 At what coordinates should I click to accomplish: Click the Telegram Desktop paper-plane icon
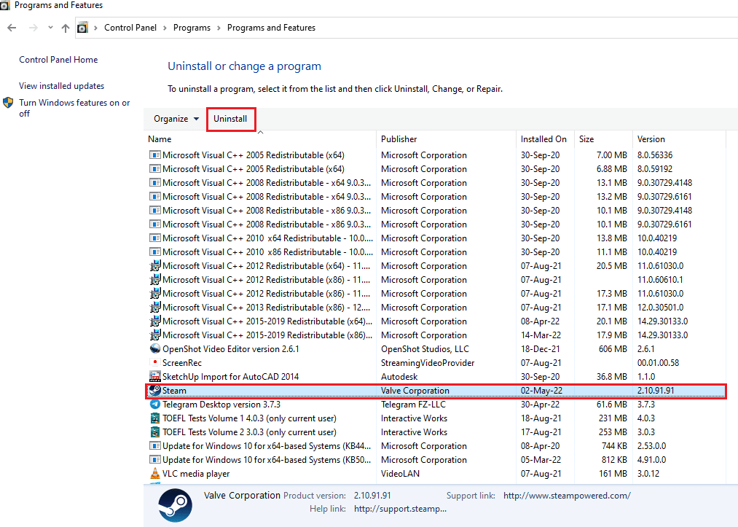coord(155,405)
